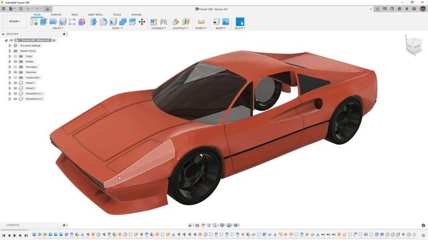428x240 pixels.
Task: Select the Create Form purple icon
Action: tap(82, 22)
